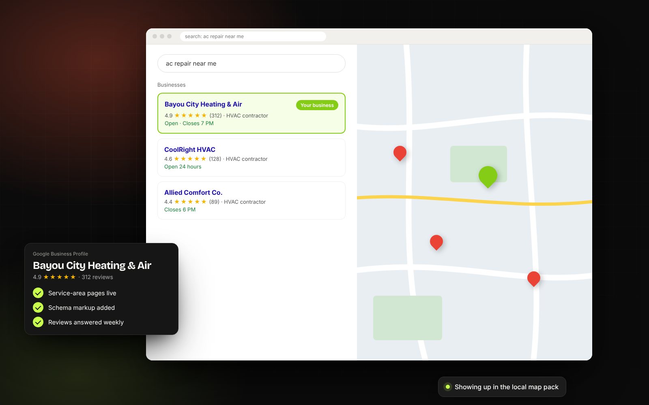Click 'Open · Closes 7 PM' hours text
Screen dimensions: 649x405
pyautogui.click(x=189, y=123)
